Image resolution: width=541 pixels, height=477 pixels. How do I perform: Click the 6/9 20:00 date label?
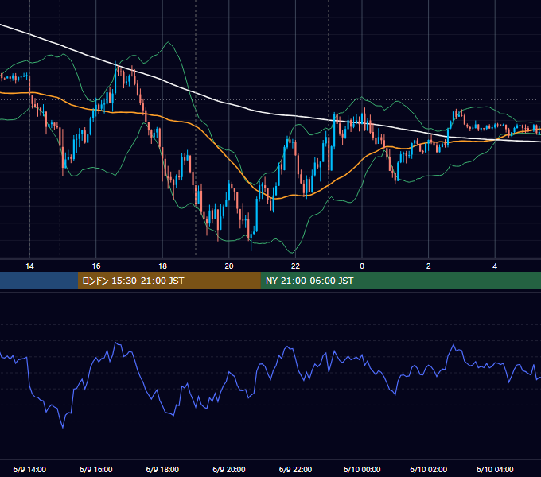229,469
